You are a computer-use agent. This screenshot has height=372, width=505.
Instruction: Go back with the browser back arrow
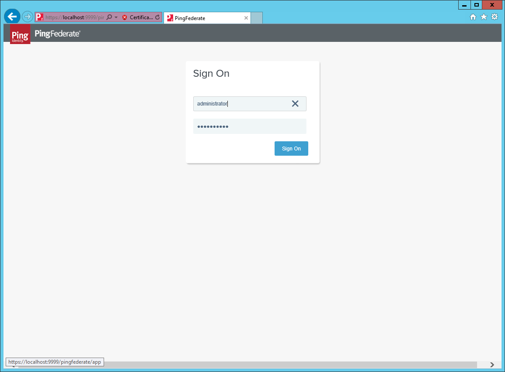click(12, 17)
